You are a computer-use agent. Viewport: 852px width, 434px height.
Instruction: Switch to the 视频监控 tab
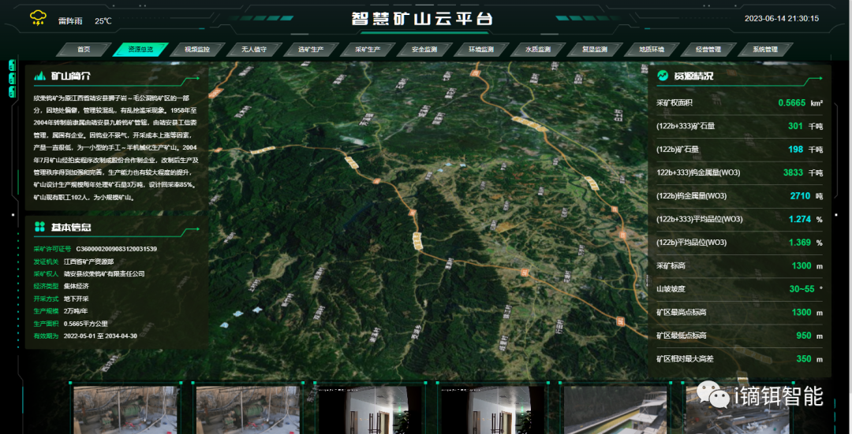197,50
